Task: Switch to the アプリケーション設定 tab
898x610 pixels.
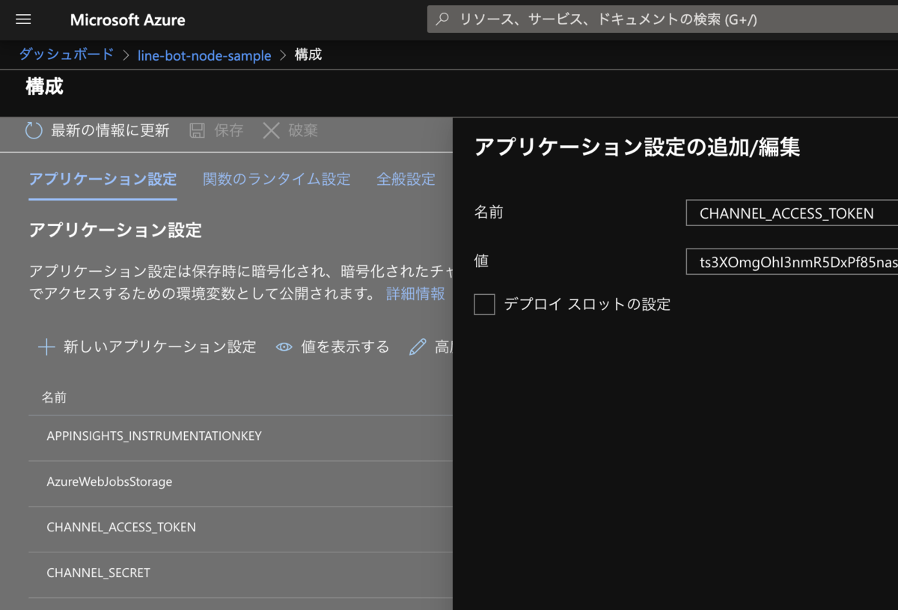Action: pos(103,179)
